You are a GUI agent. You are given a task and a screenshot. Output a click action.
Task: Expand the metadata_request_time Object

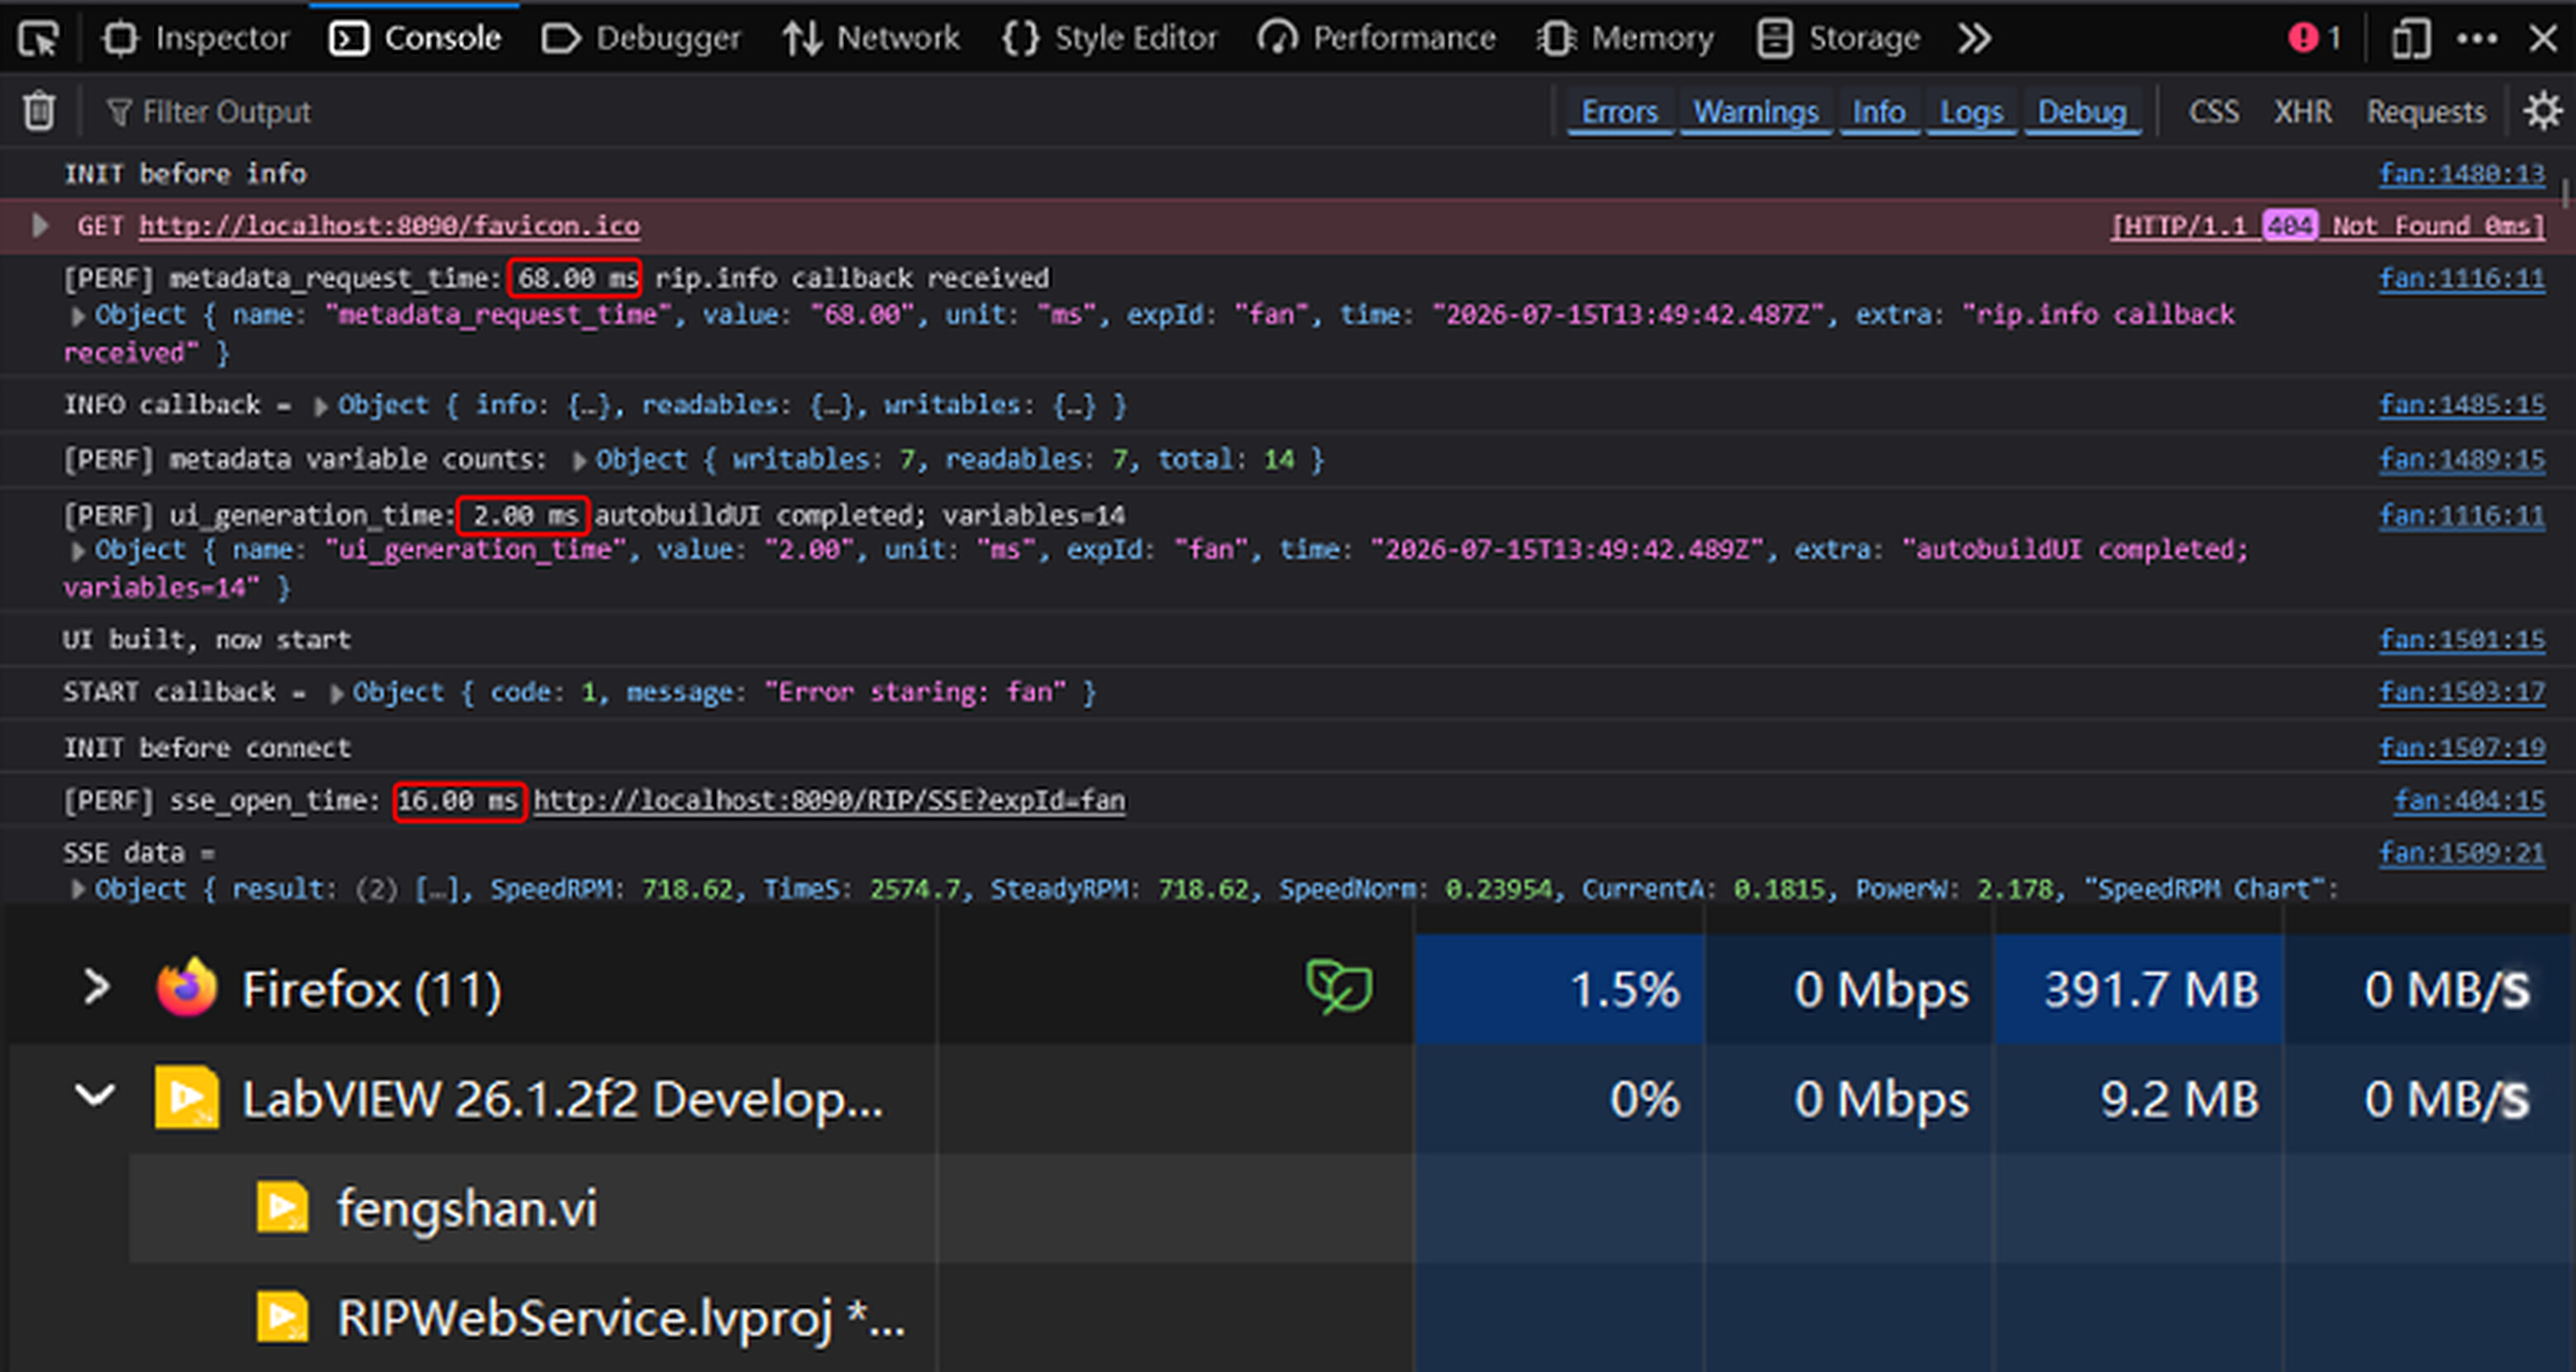pos(78,316)
